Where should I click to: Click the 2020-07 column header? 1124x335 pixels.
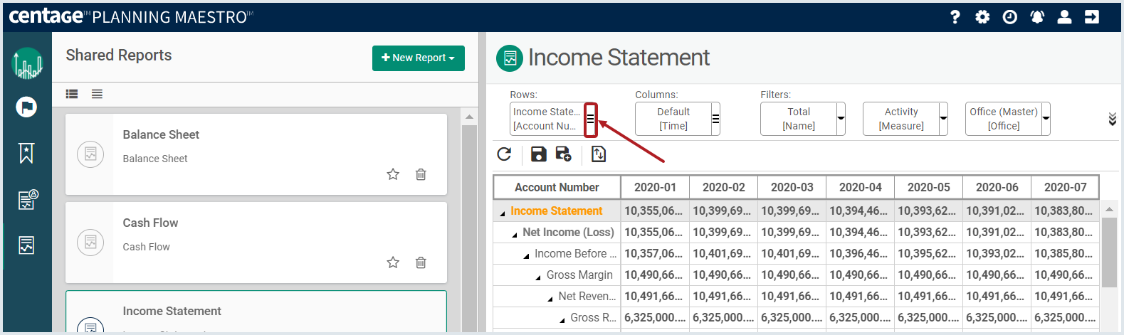(x=1065, y=187)
